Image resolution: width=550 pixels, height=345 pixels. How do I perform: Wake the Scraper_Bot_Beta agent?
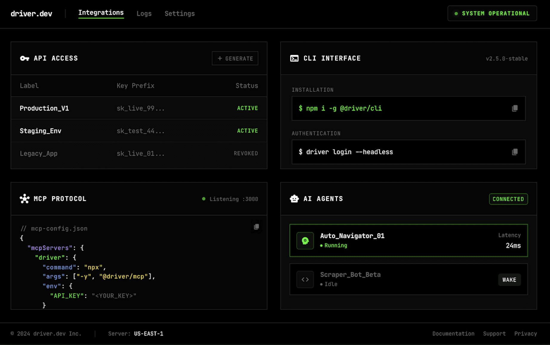pyautogui.click(x=509, y=280)
